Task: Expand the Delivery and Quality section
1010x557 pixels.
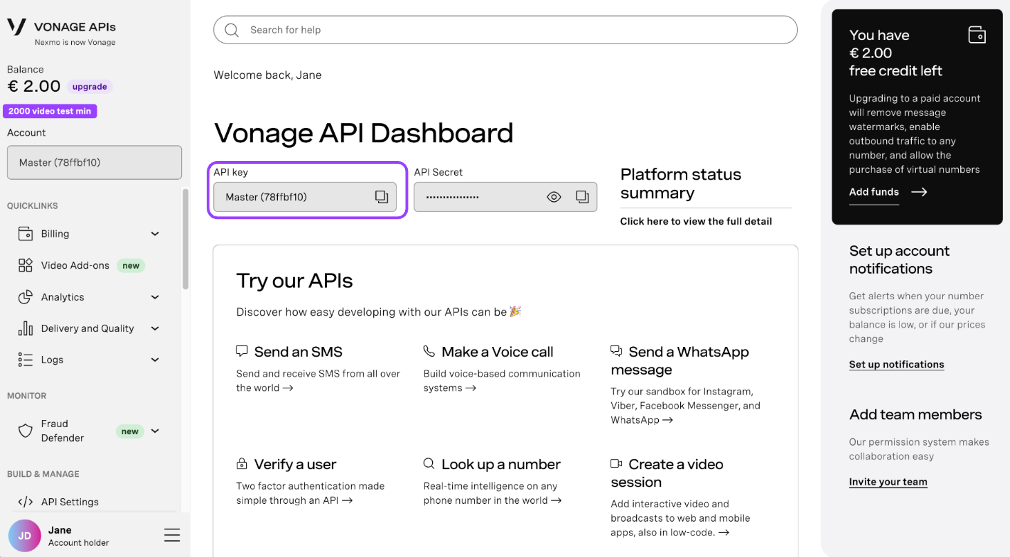Action: point(155,328)
